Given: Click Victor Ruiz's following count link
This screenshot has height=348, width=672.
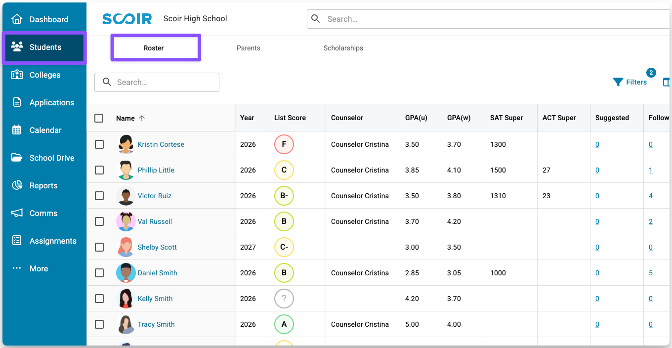Looking at the screenshot, I should [650, 196].
